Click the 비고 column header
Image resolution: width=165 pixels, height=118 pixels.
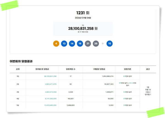click(x=148, y=69)
